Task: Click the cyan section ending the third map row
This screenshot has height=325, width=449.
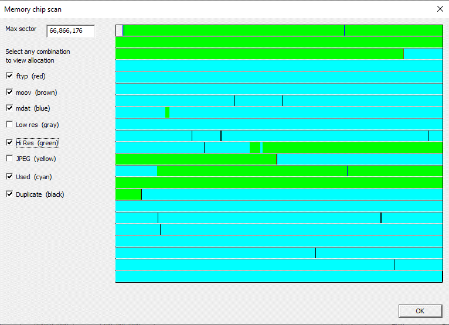Action: click(423, 54)
